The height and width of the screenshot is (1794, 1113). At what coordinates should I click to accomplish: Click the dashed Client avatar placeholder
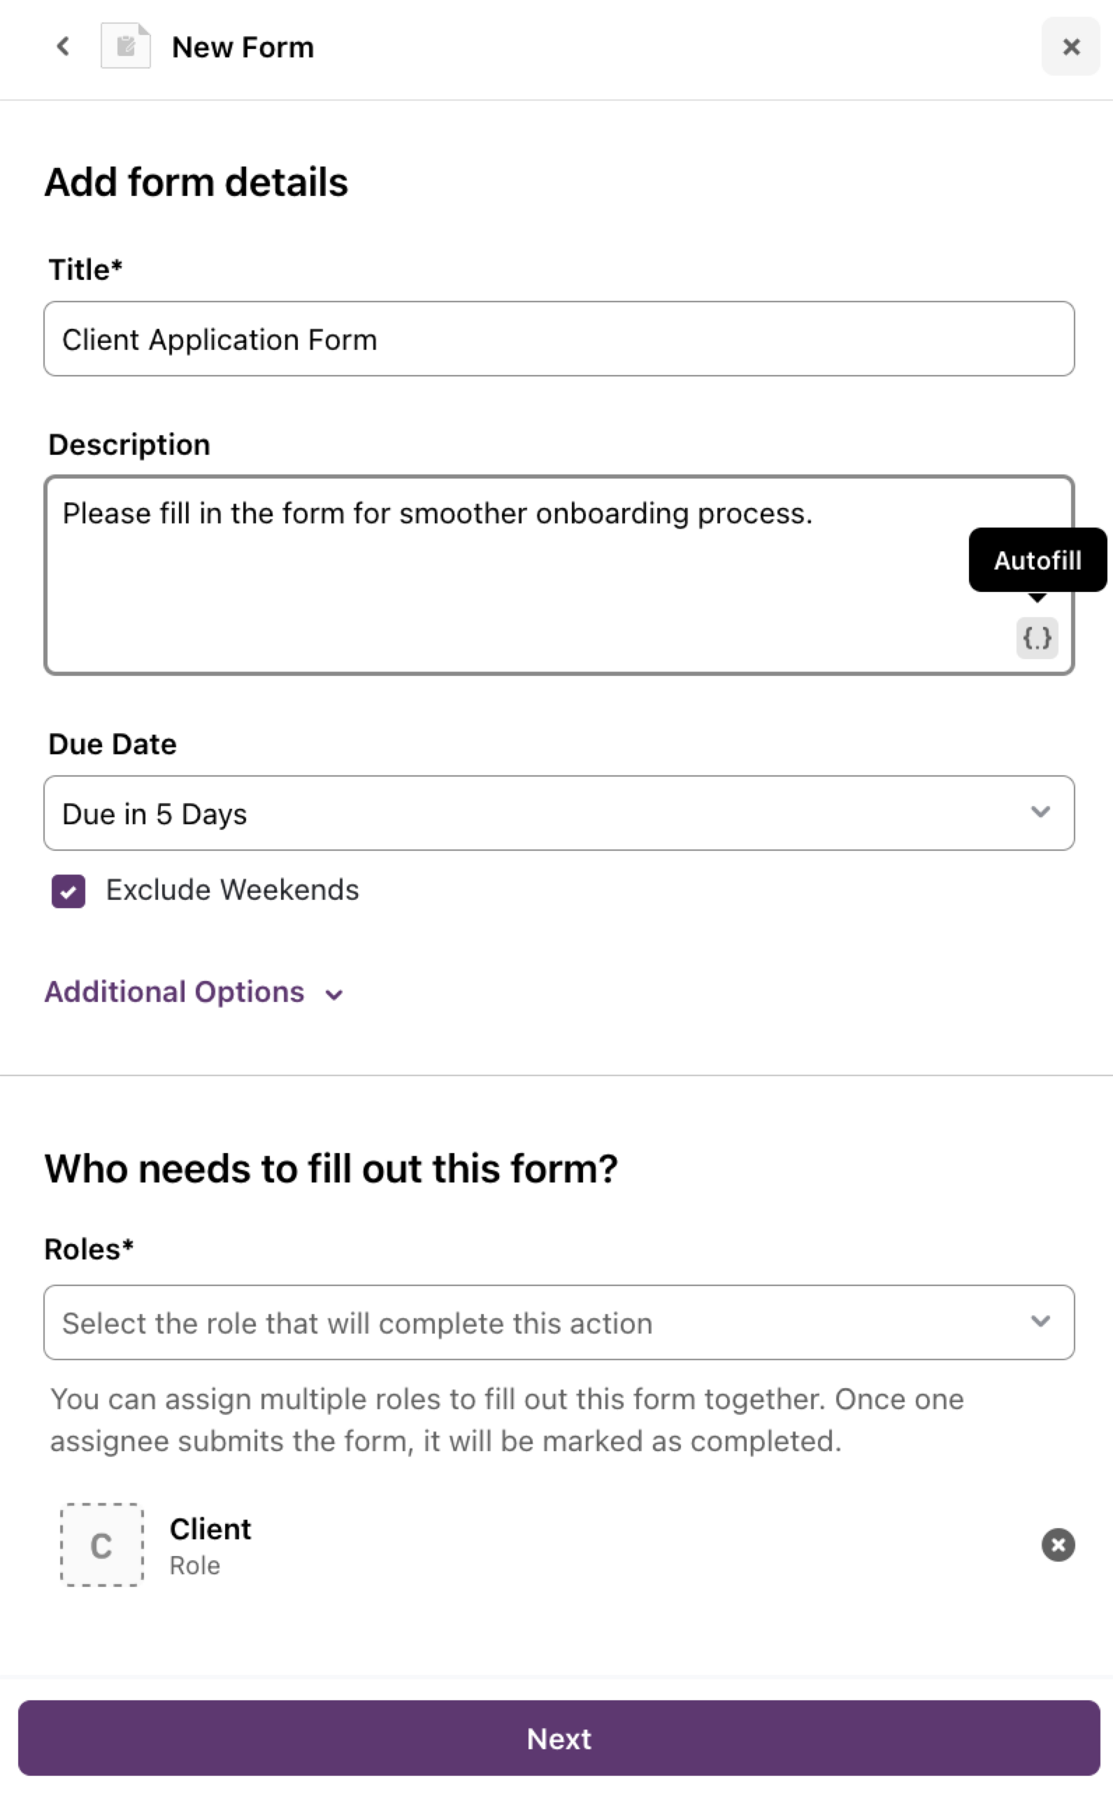101,1545
